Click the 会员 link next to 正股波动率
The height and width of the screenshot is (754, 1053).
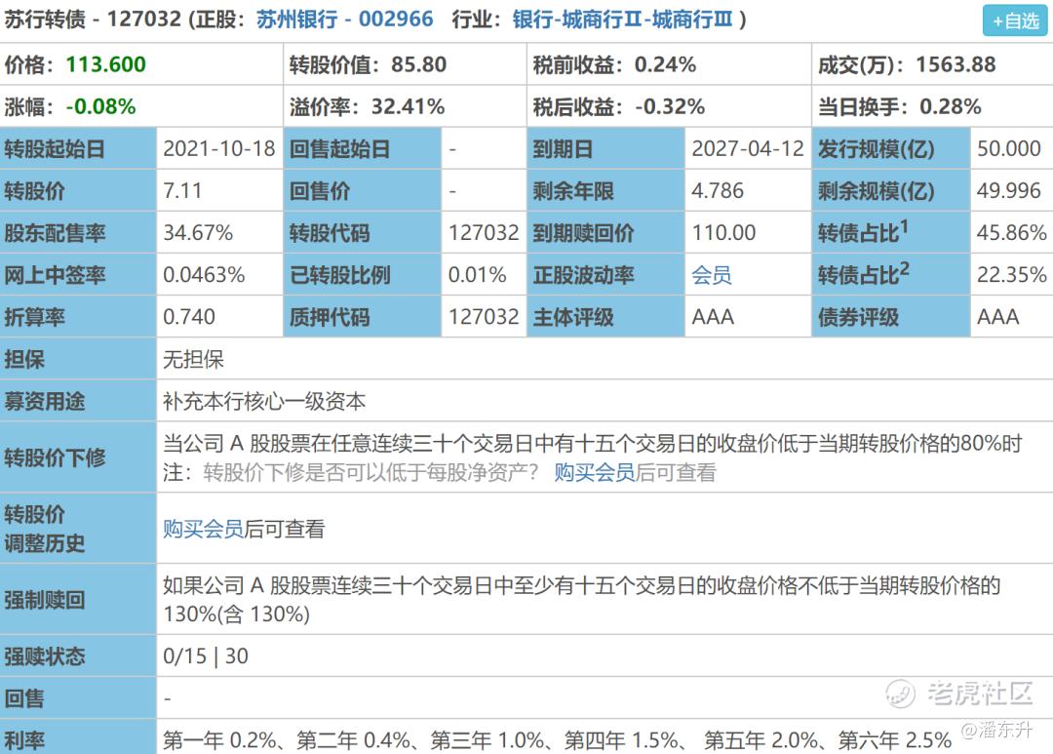point(711,275)
